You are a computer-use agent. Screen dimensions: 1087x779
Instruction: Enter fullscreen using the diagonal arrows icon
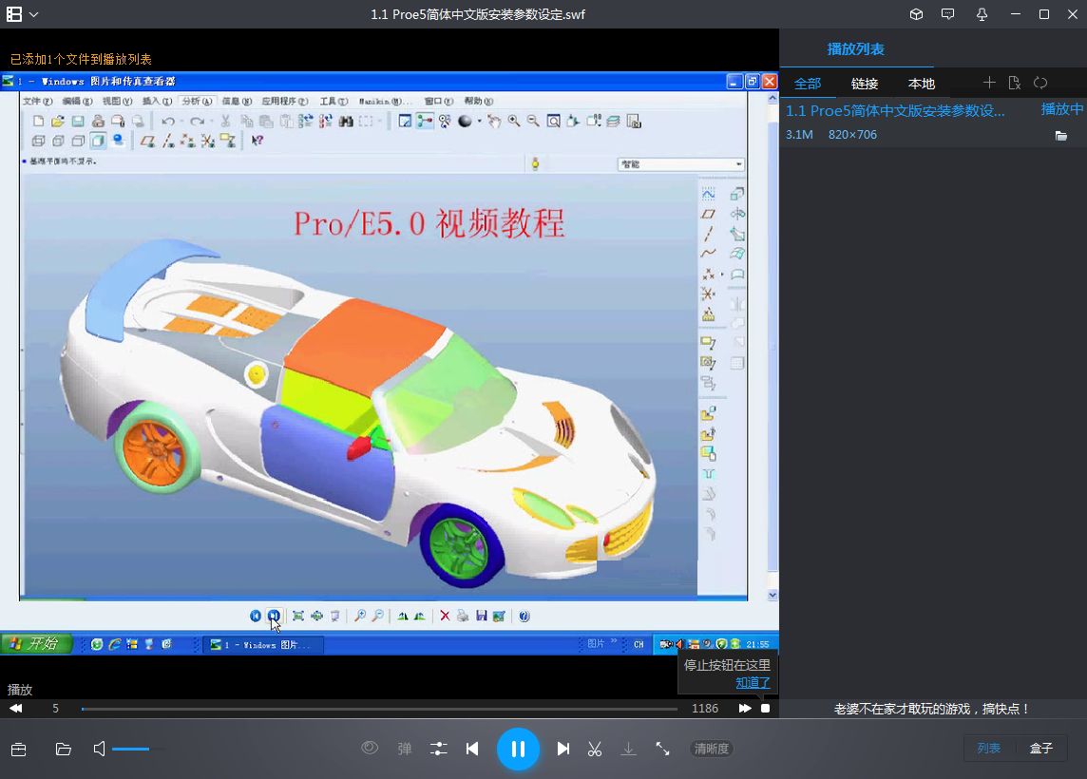click(662, 749)
